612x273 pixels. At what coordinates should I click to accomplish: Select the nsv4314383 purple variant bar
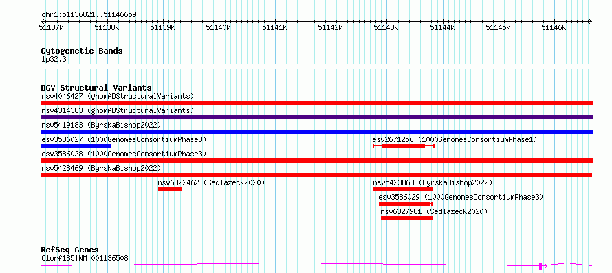click(x=316, y=117)
